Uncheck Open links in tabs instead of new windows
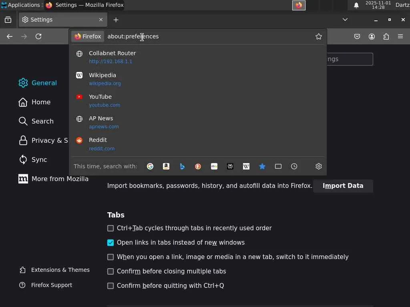Viewport: 410px width, 307px height. pos(111,243)
